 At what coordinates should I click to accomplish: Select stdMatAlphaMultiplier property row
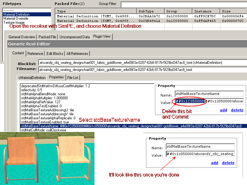click(x=44, y=98)
